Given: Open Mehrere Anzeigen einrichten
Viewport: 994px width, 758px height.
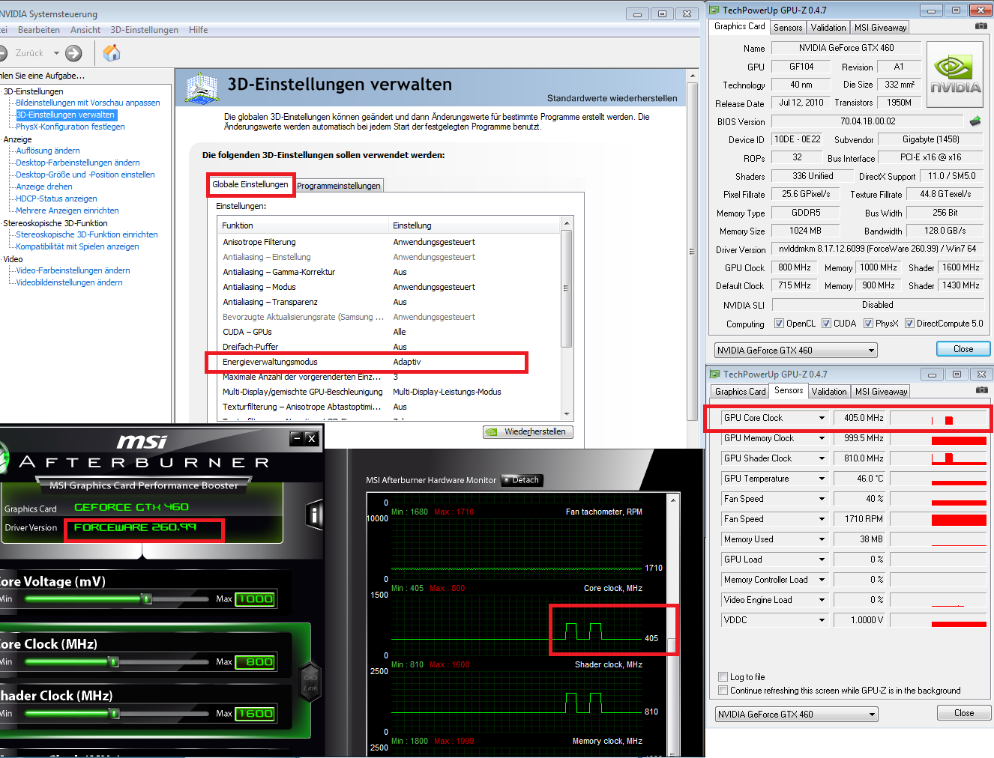Looking at the screenshot, I should [x=67, y=210].
